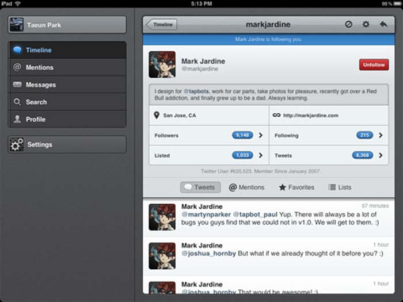Click the battery percentage indicator

click(x=388, y=3)
